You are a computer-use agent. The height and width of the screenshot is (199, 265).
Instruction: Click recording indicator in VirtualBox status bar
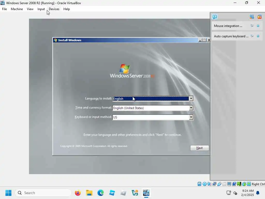pos(234,184)
